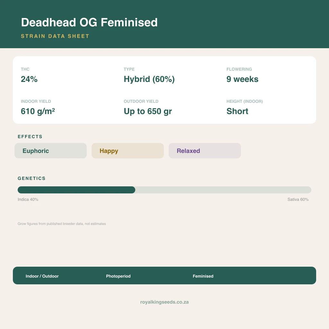Select the indoor height value 'Short'
The width and height of the screenshot is (329, 329).
point(237,111)
